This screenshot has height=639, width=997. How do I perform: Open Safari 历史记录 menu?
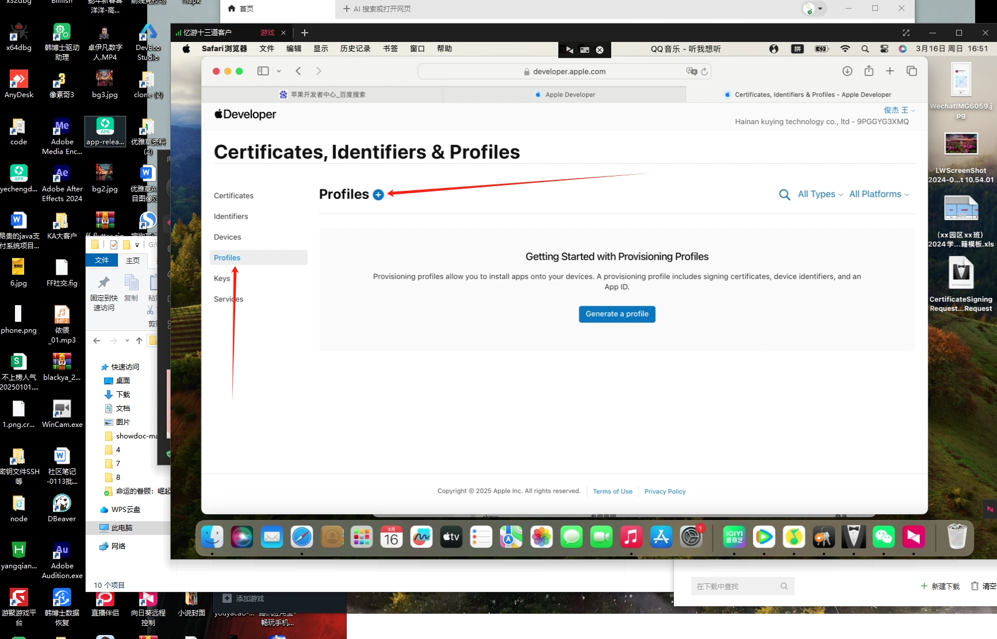click(x=355, y=49)
